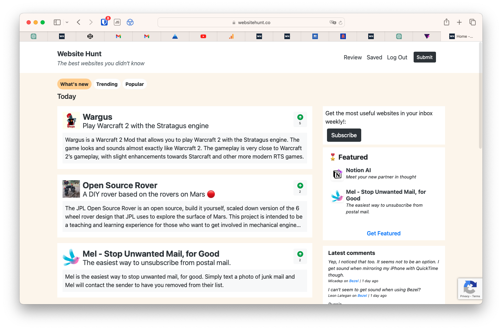Viewport: 502px width, 330px height.
Task: Click Log Out
Action: [397, 57]
